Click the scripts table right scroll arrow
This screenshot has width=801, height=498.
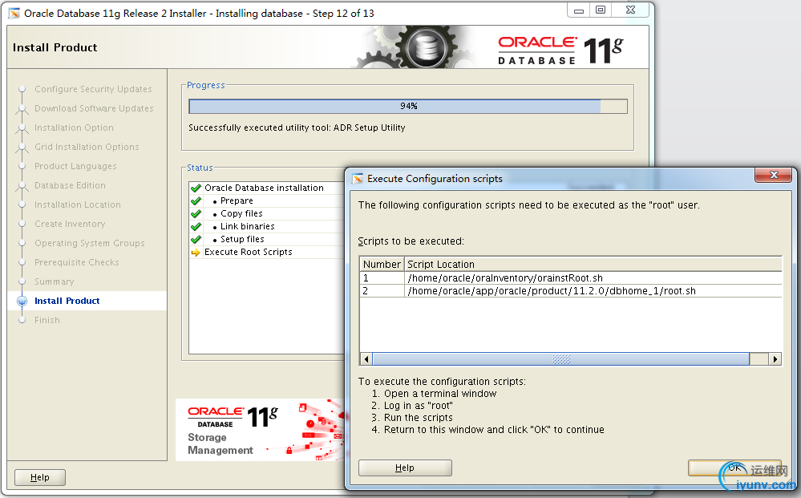point(775,359)
